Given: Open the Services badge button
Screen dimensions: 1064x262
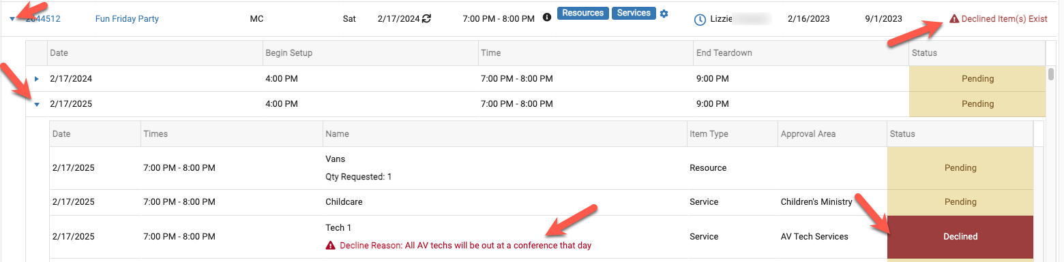Looking at the screenshot, I should click(634, 13).
